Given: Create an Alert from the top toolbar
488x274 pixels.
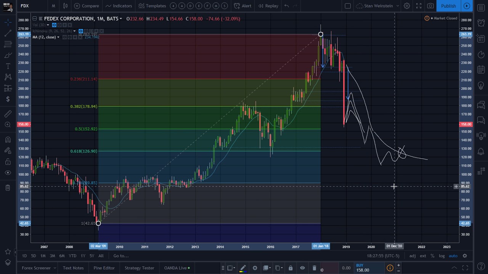Looking at the screenshot, I should (x=242, y=6).
